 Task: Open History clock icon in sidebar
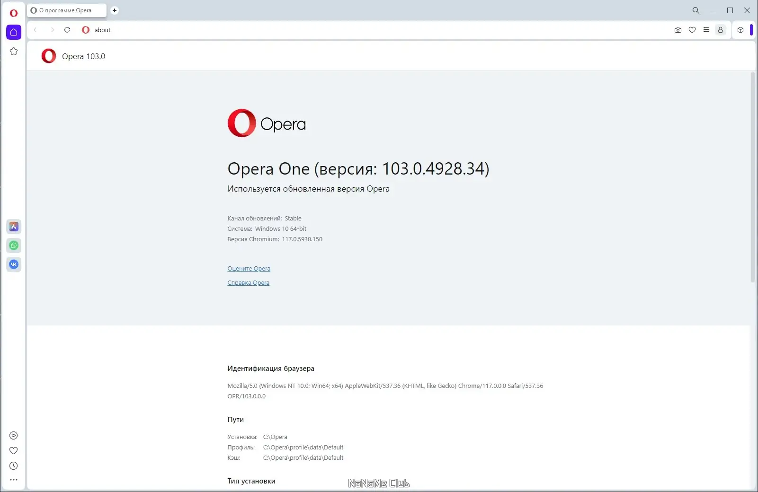(x=14, y=466)
